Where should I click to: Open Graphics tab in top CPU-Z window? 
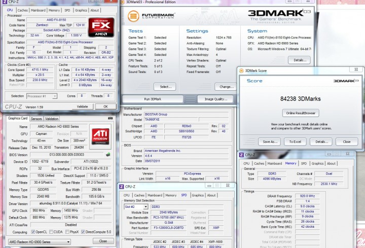tap(81, 10)
